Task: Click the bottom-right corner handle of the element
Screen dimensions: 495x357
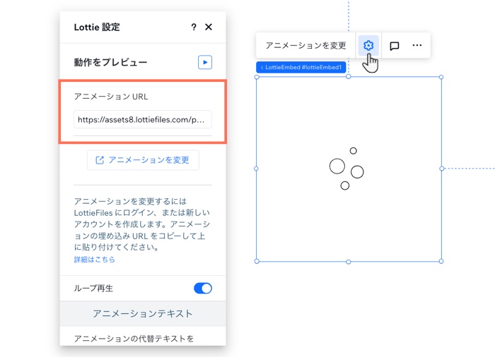Action: tap(441, 261)
